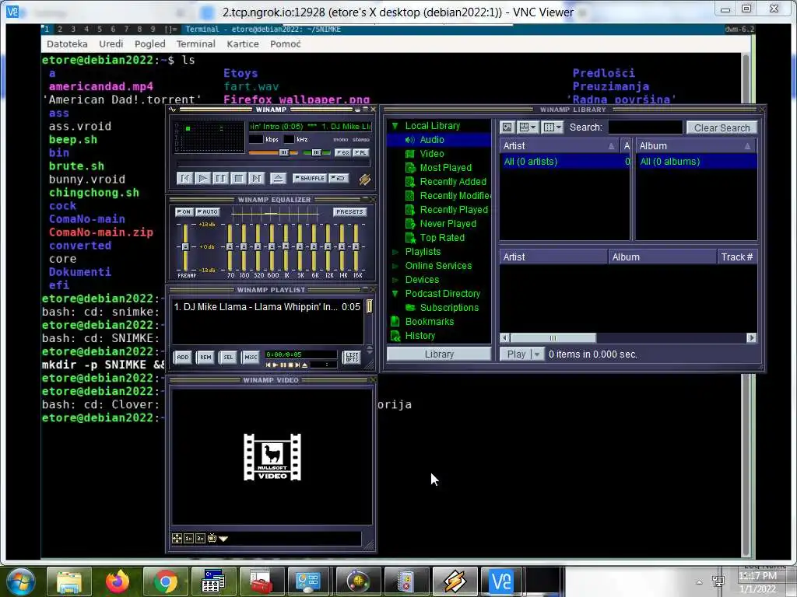The image size is (797, 597).
Task: Click the playlist MISC button
Action: pos(251,358)
